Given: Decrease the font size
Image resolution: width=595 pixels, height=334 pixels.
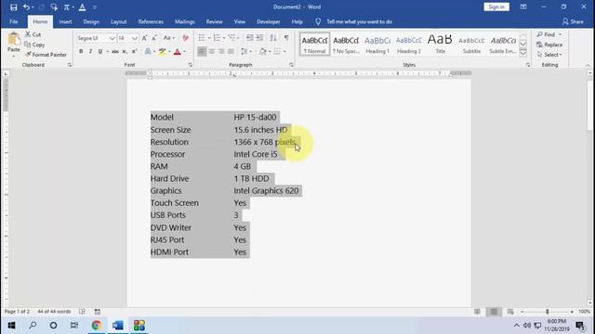Looking at the screenshot, I should click(154, 38).
